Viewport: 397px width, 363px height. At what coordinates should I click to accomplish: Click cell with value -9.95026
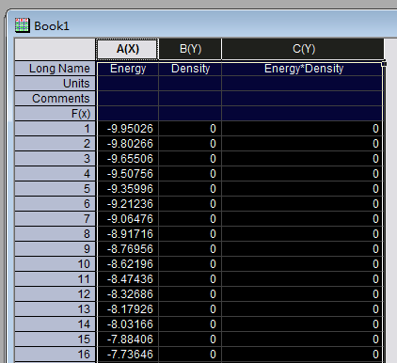point(128,129)
